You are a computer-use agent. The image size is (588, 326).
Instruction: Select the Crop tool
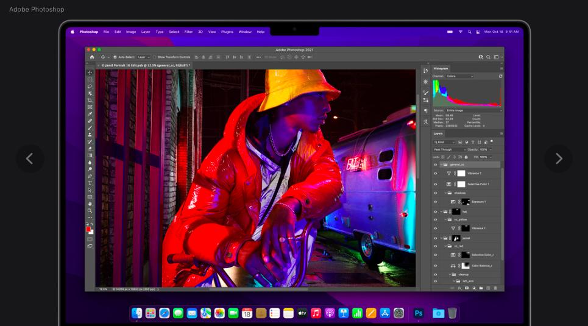click(90, 101)
